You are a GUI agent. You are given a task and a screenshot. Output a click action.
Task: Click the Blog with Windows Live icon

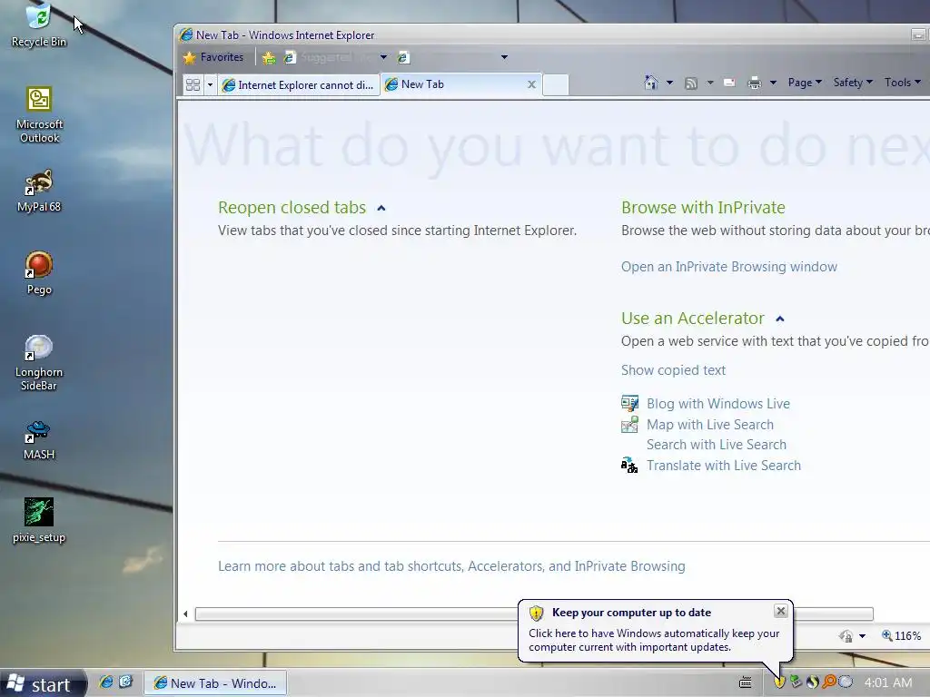coord(629,404)
